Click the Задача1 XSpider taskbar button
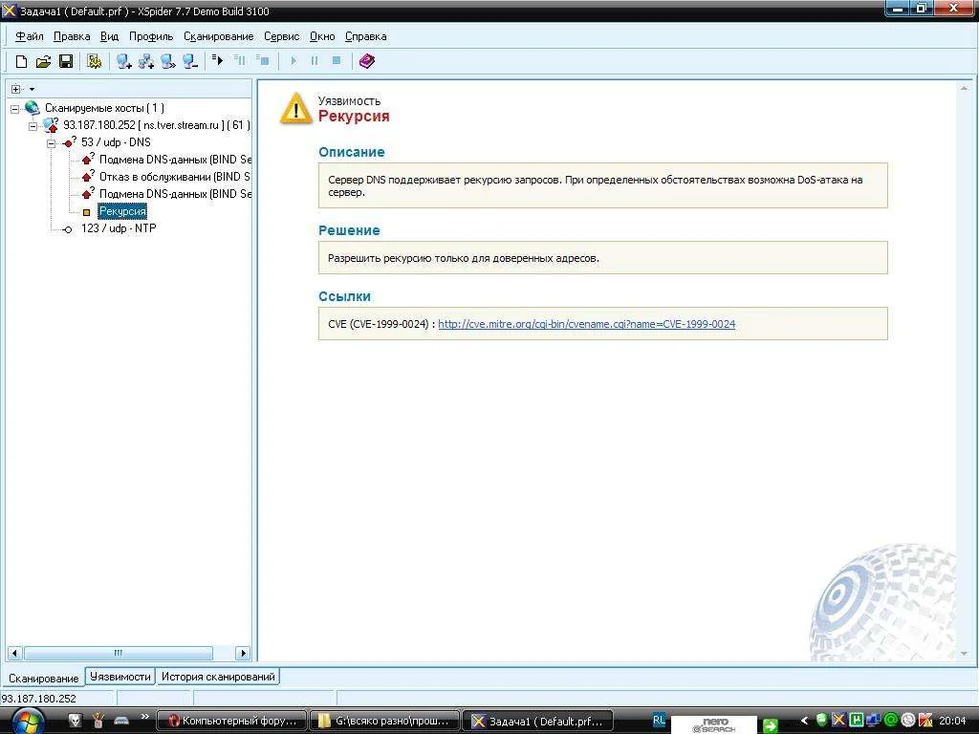979x734 pixels. (537, 721)
